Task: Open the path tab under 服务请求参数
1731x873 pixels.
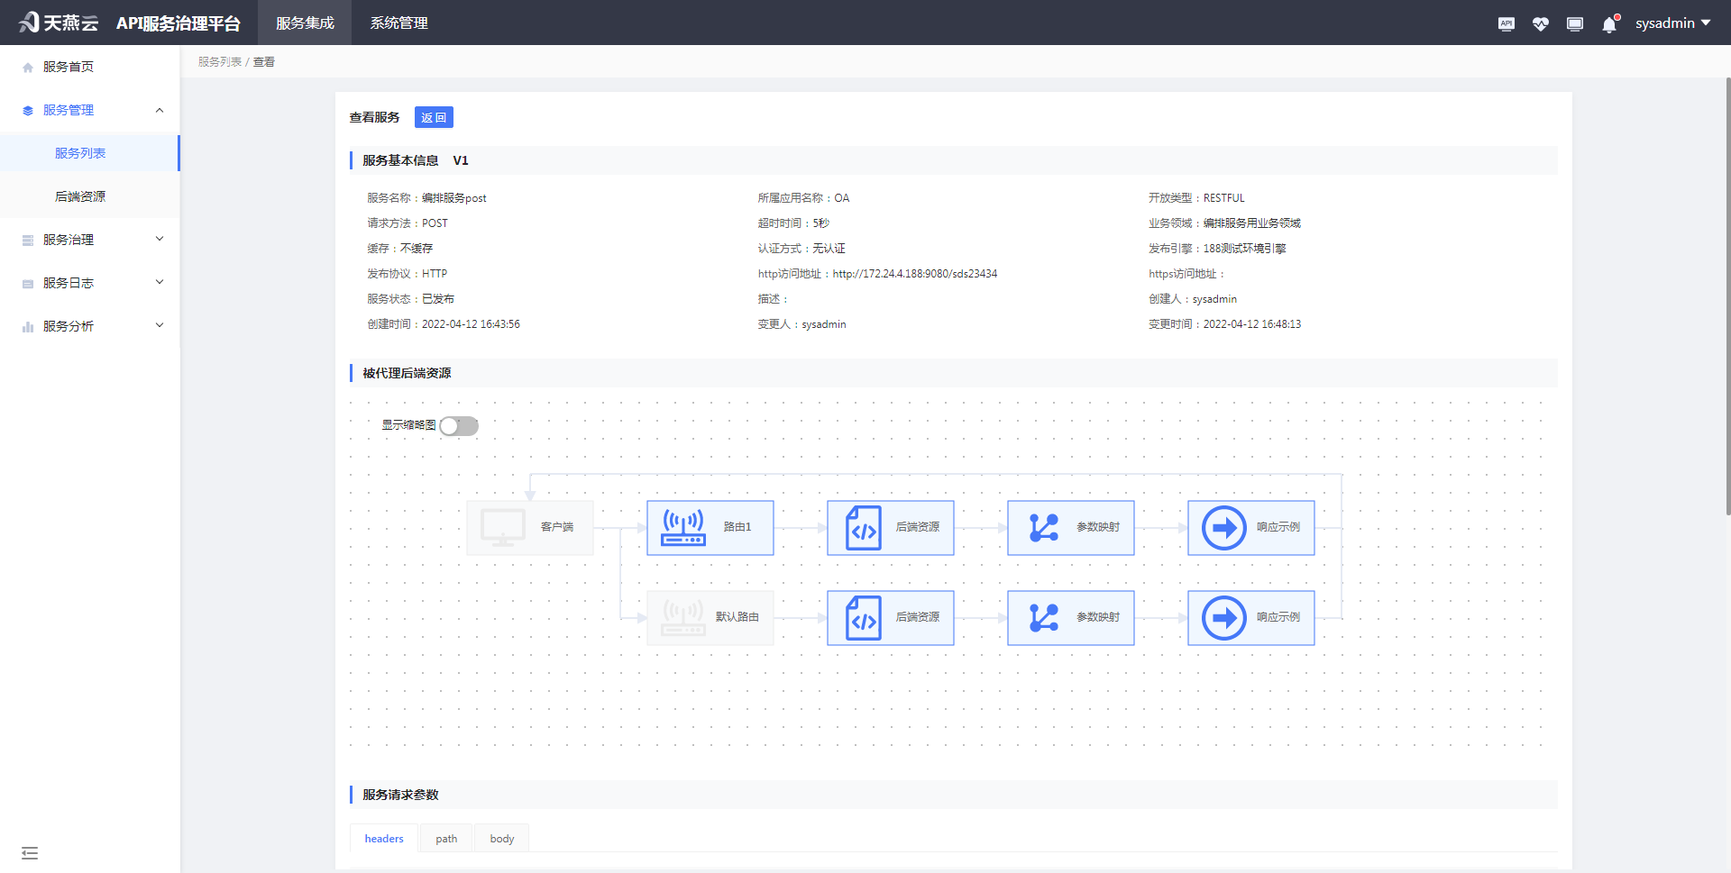Action: pos(445,838)
